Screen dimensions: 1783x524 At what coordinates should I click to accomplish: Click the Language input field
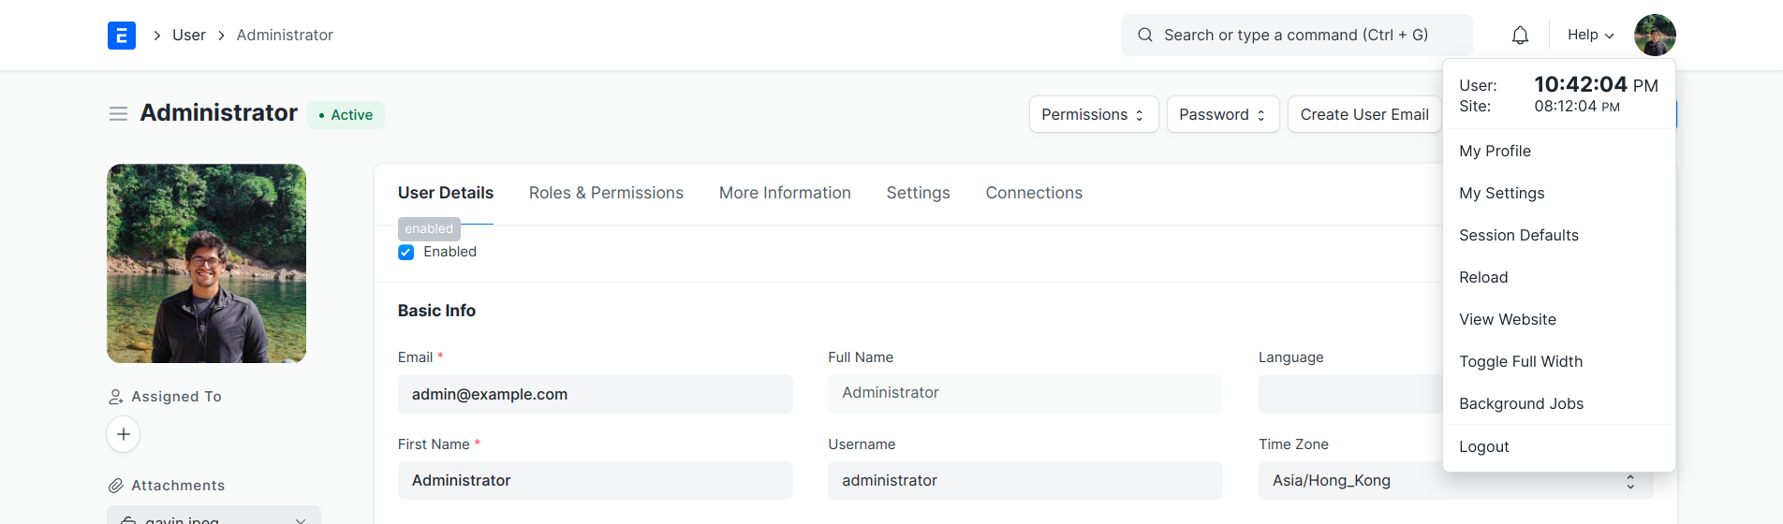point(1350,394)
